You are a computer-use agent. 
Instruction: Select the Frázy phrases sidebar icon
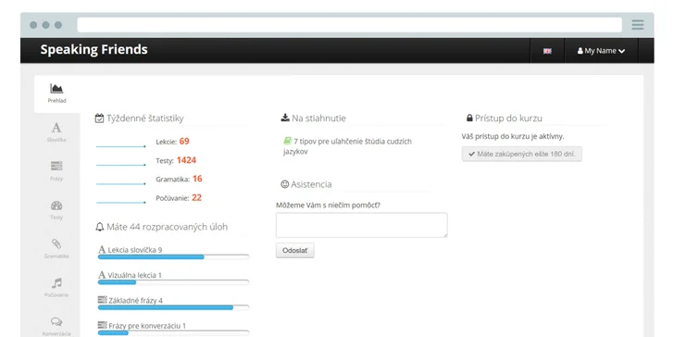coord(56,166)
